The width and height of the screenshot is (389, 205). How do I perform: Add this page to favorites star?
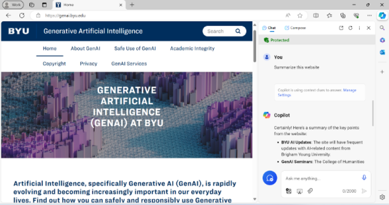coord(300,16)
